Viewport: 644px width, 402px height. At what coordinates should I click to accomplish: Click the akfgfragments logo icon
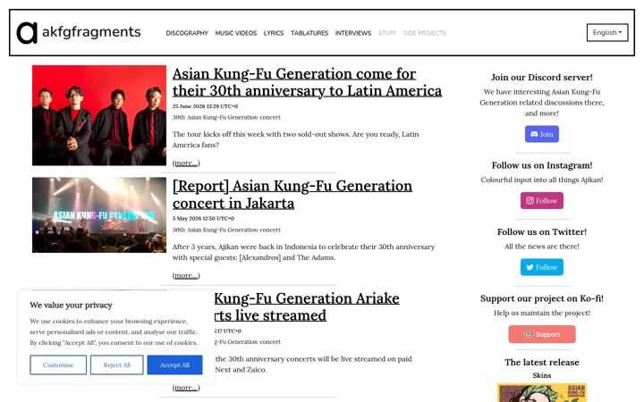coord(27,33)
